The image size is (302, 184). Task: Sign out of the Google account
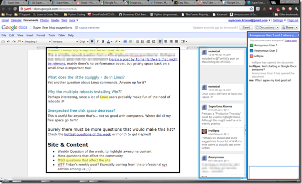pos(293,20)
